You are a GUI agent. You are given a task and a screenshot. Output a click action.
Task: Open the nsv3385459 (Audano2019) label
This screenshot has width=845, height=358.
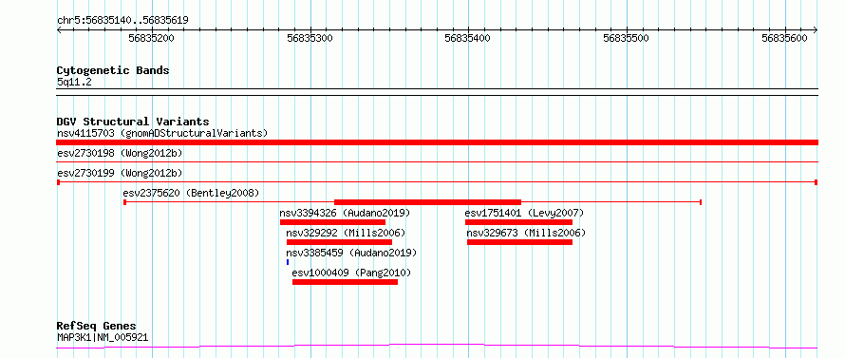point(351,253)
